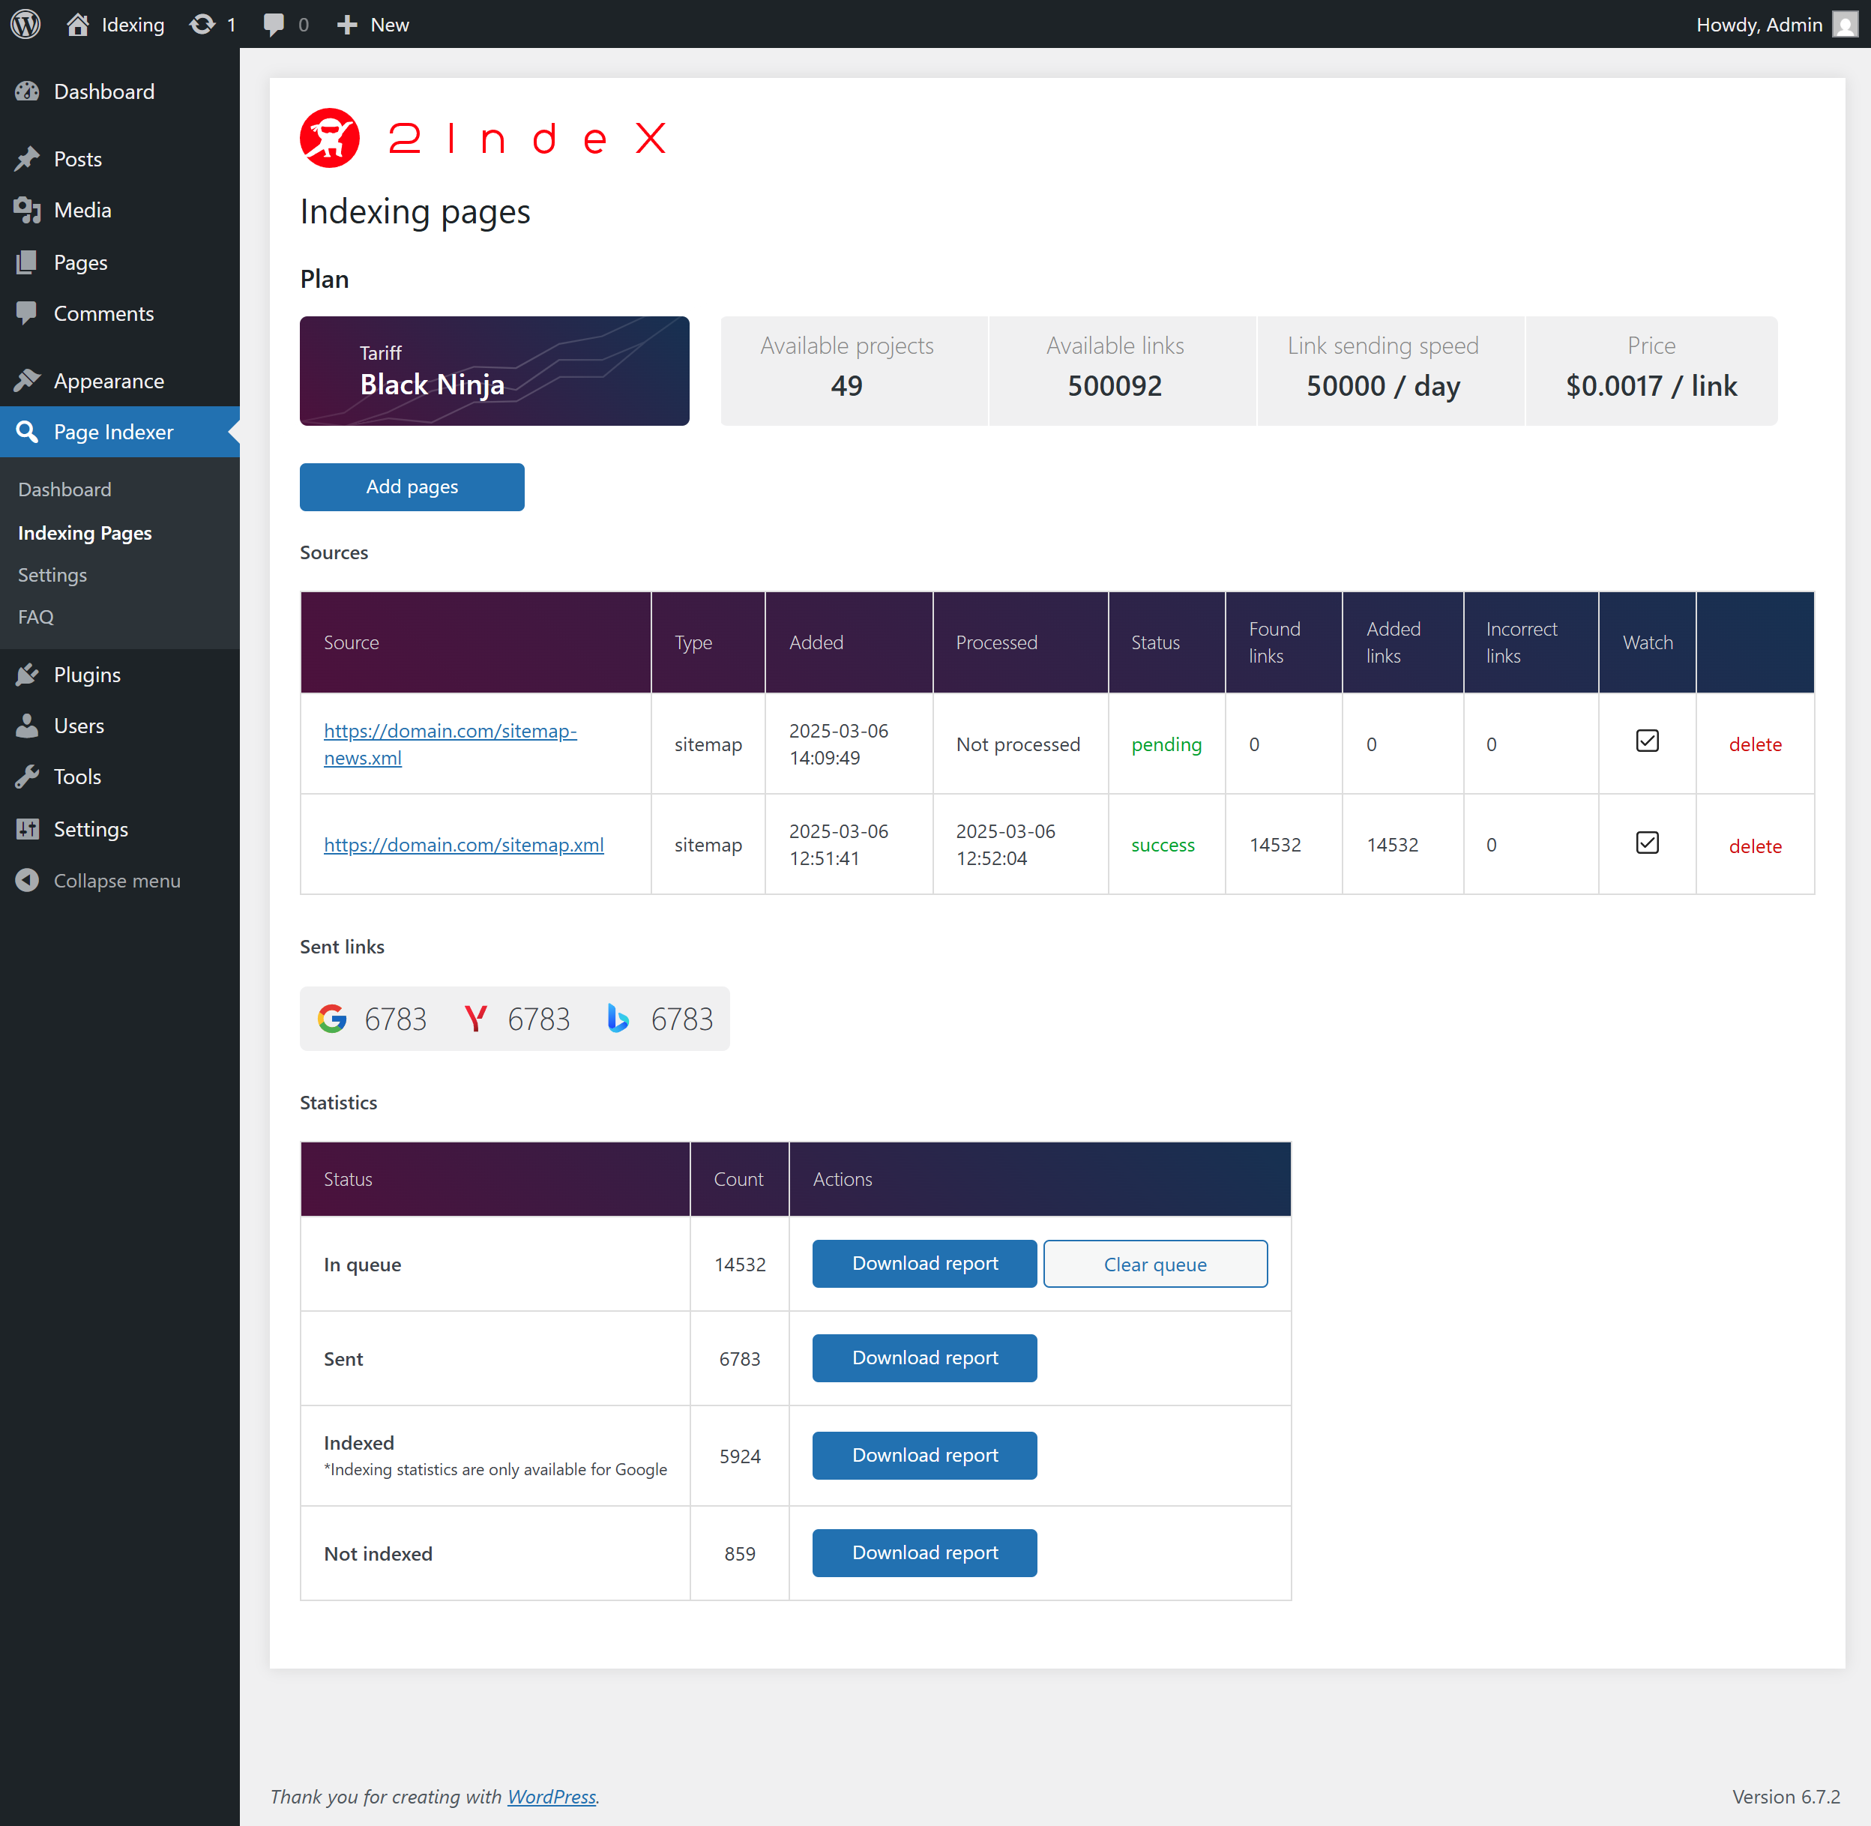Delete the sitemap-news.xml source
The image size is (1871, 1826).
point(1754,744)
